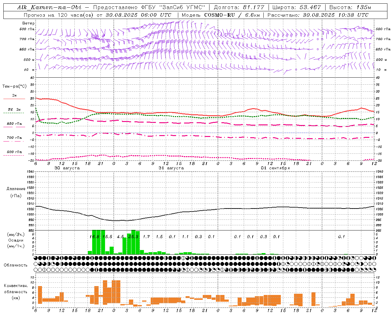
Task: Click the Конвективн. label
Action: [16, 286]
